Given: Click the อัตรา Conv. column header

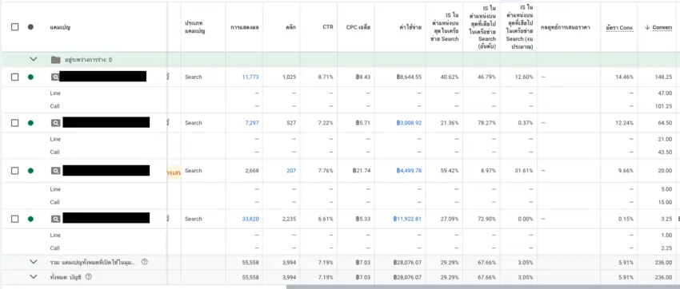Looking at the screenshot, I should click(x=620, y=28).
